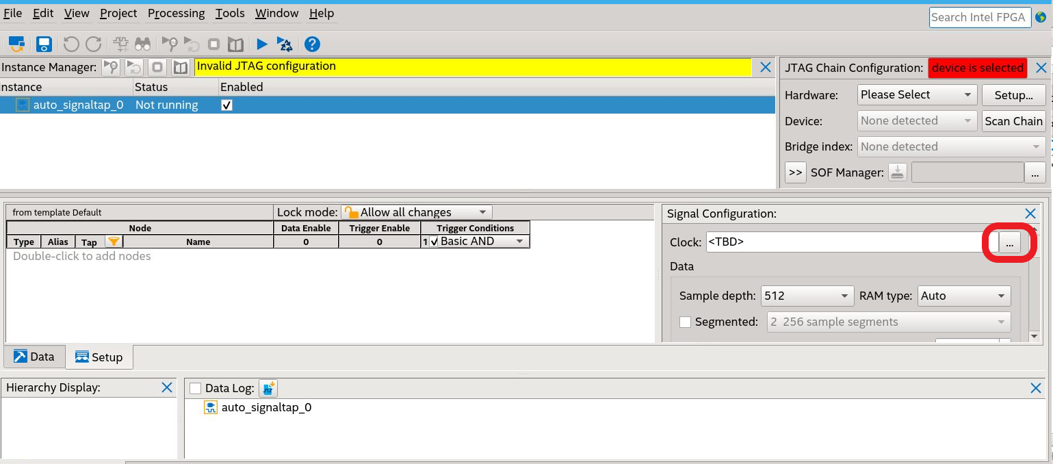
Task: Click the Clock browse ellipsis button
Action: coord(1009,242)
